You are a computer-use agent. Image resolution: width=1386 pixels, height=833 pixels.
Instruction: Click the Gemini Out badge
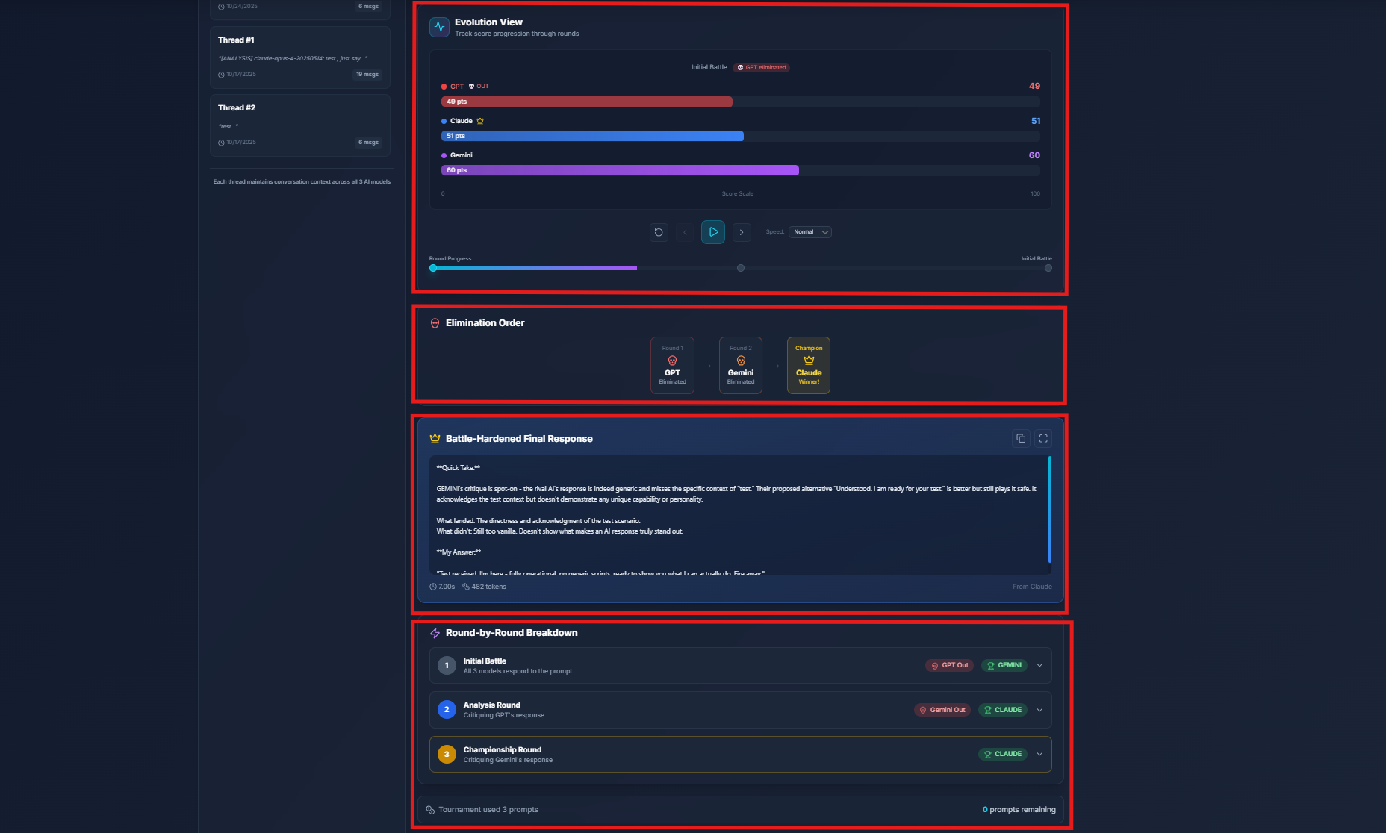942,710
